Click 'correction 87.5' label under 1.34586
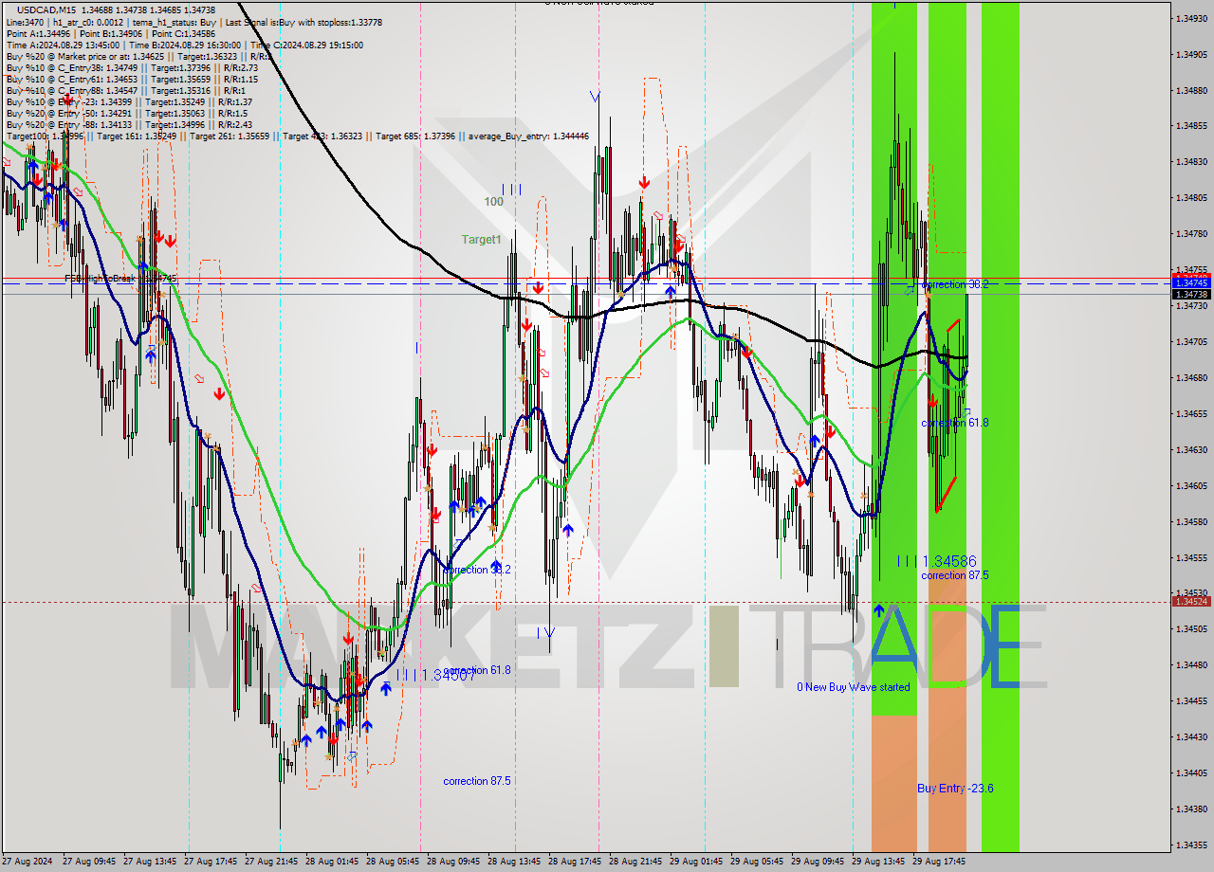1214x872 pixels. (955, 575)
